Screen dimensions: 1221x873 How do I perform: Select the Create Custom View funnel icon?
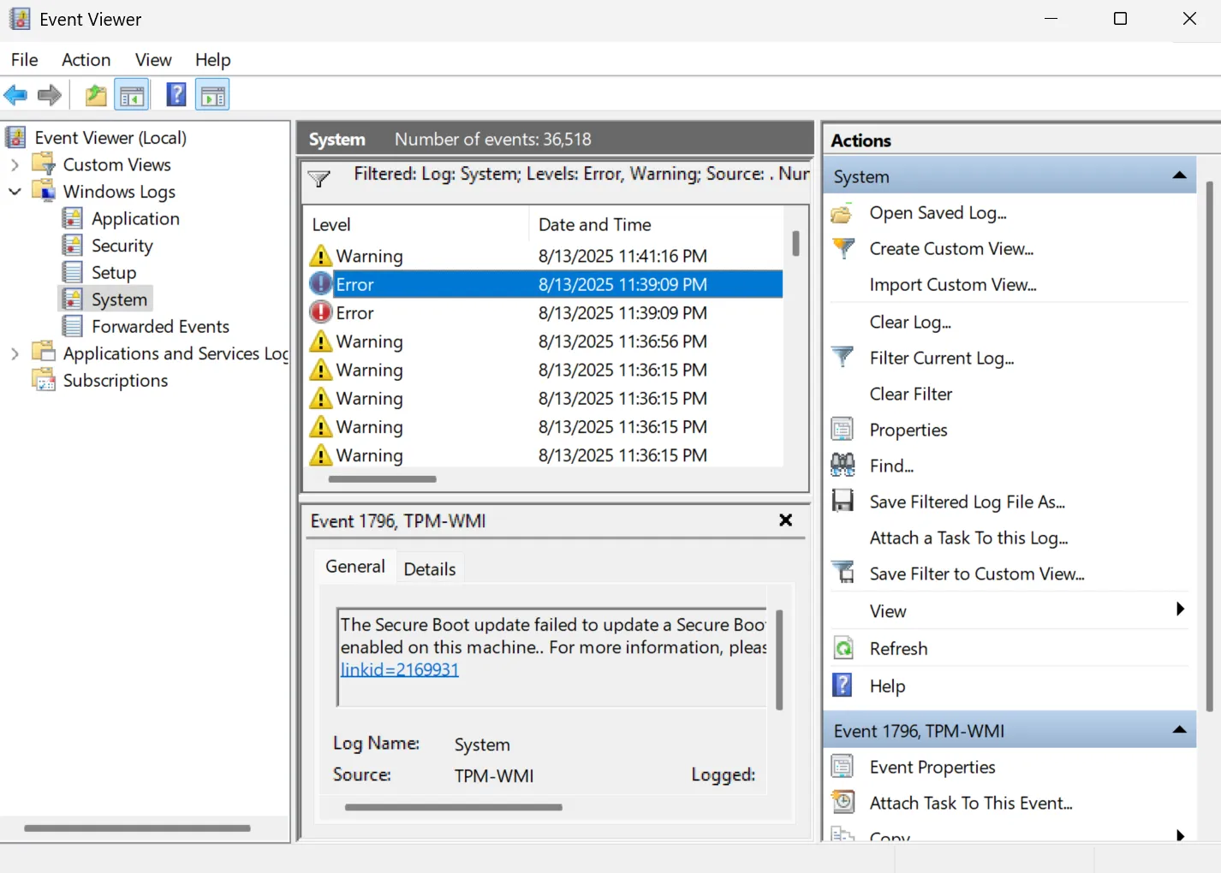(x=843, y=248)
